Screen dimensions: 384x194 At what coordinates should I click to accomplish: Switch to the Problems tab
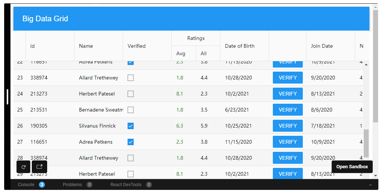tap(72, 185)
